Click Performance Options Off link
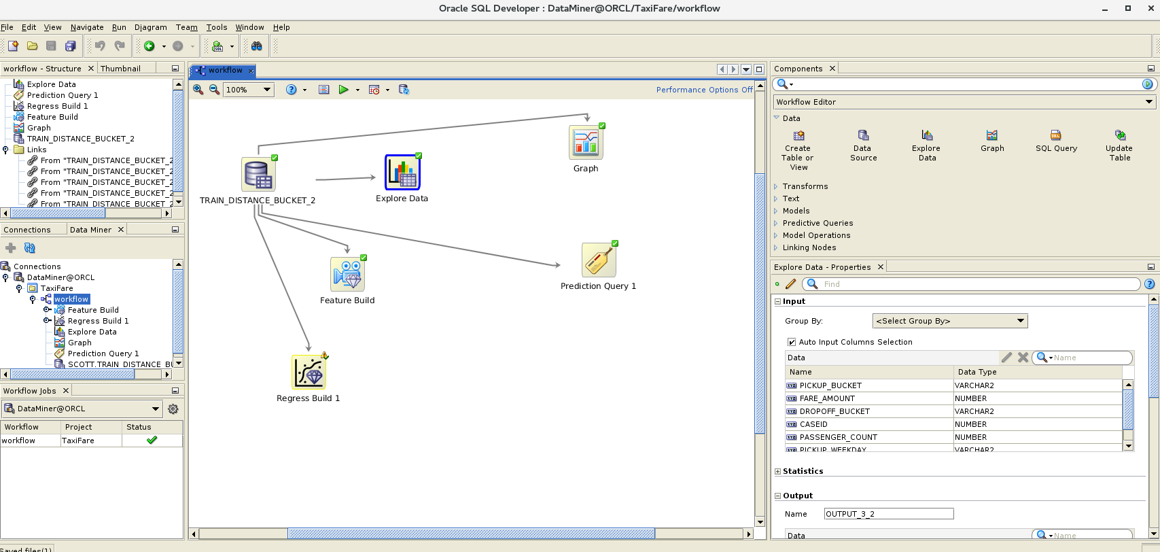This screenshot has width=1160, height=552. click(704, 90)
